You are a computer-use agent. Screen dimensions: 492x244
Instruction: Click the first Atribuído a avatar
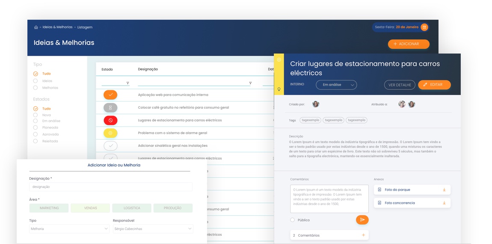pos(402,104)
